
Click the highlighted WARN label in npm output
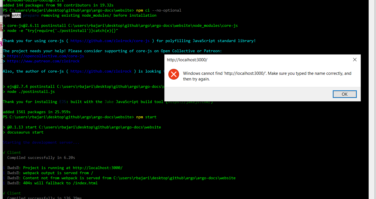coord(16,15)
